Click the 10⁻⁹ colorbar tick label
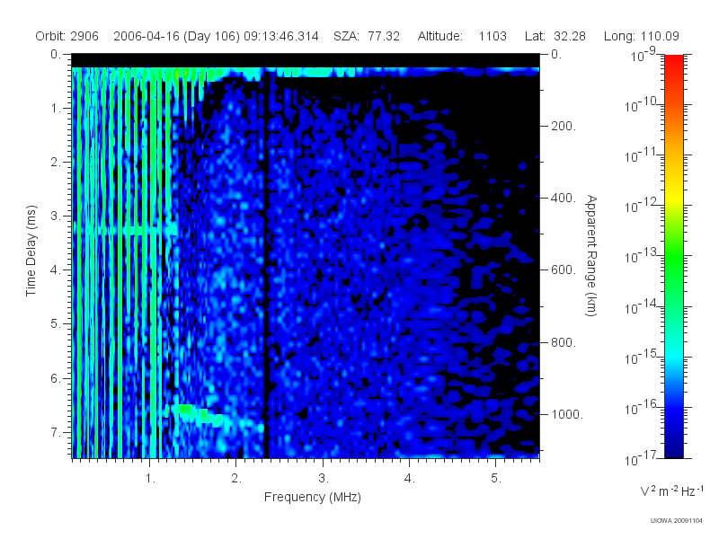Image resolution: width=719 pixels, height=539 pixels. (x=644, y=56)
